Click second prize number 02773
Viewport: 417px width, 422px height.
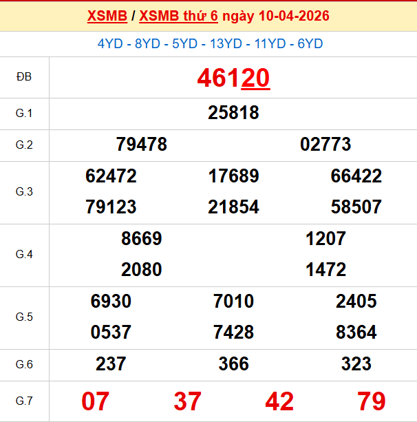(x=325, y=145)
